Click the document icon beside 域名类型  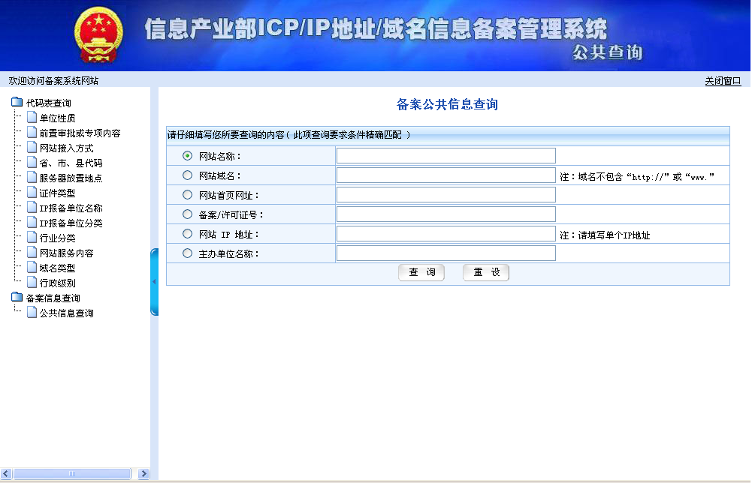point(32,267)
